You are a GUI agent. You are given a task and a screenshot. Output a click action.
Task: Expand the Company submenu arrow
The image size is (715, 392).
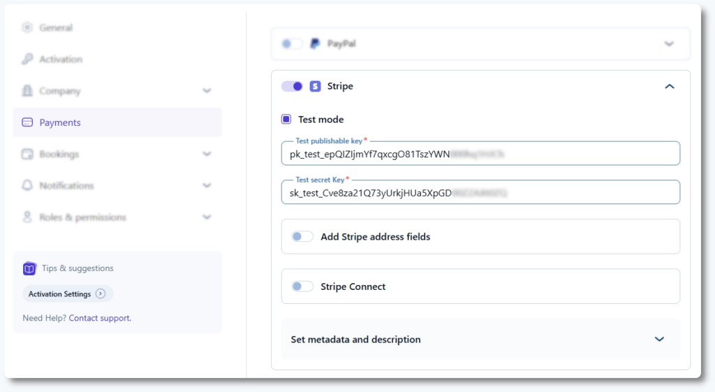pyautogui.click(x=207, y=91)
